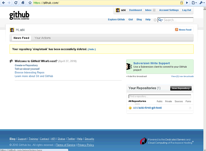The height and width of the screenshot is (151, 206).
Task: Filter repositories by Forks
Action: [188, 101]
